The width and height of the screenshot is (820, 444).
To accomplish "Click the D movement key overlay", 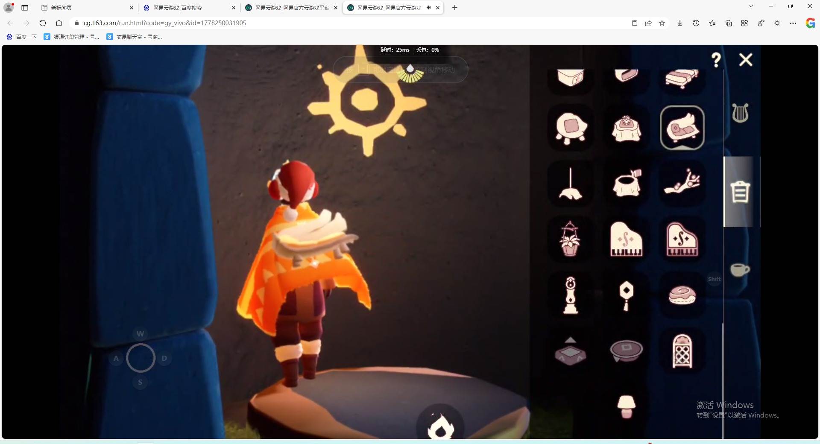I will coord(164,358).
